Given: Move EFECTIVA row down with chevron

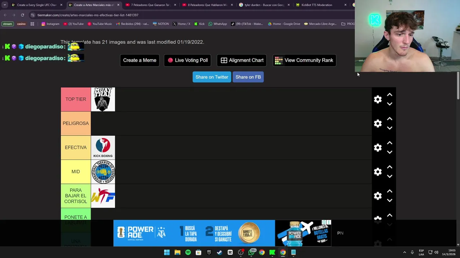Looking at the screenshot, I should [390, 152].
